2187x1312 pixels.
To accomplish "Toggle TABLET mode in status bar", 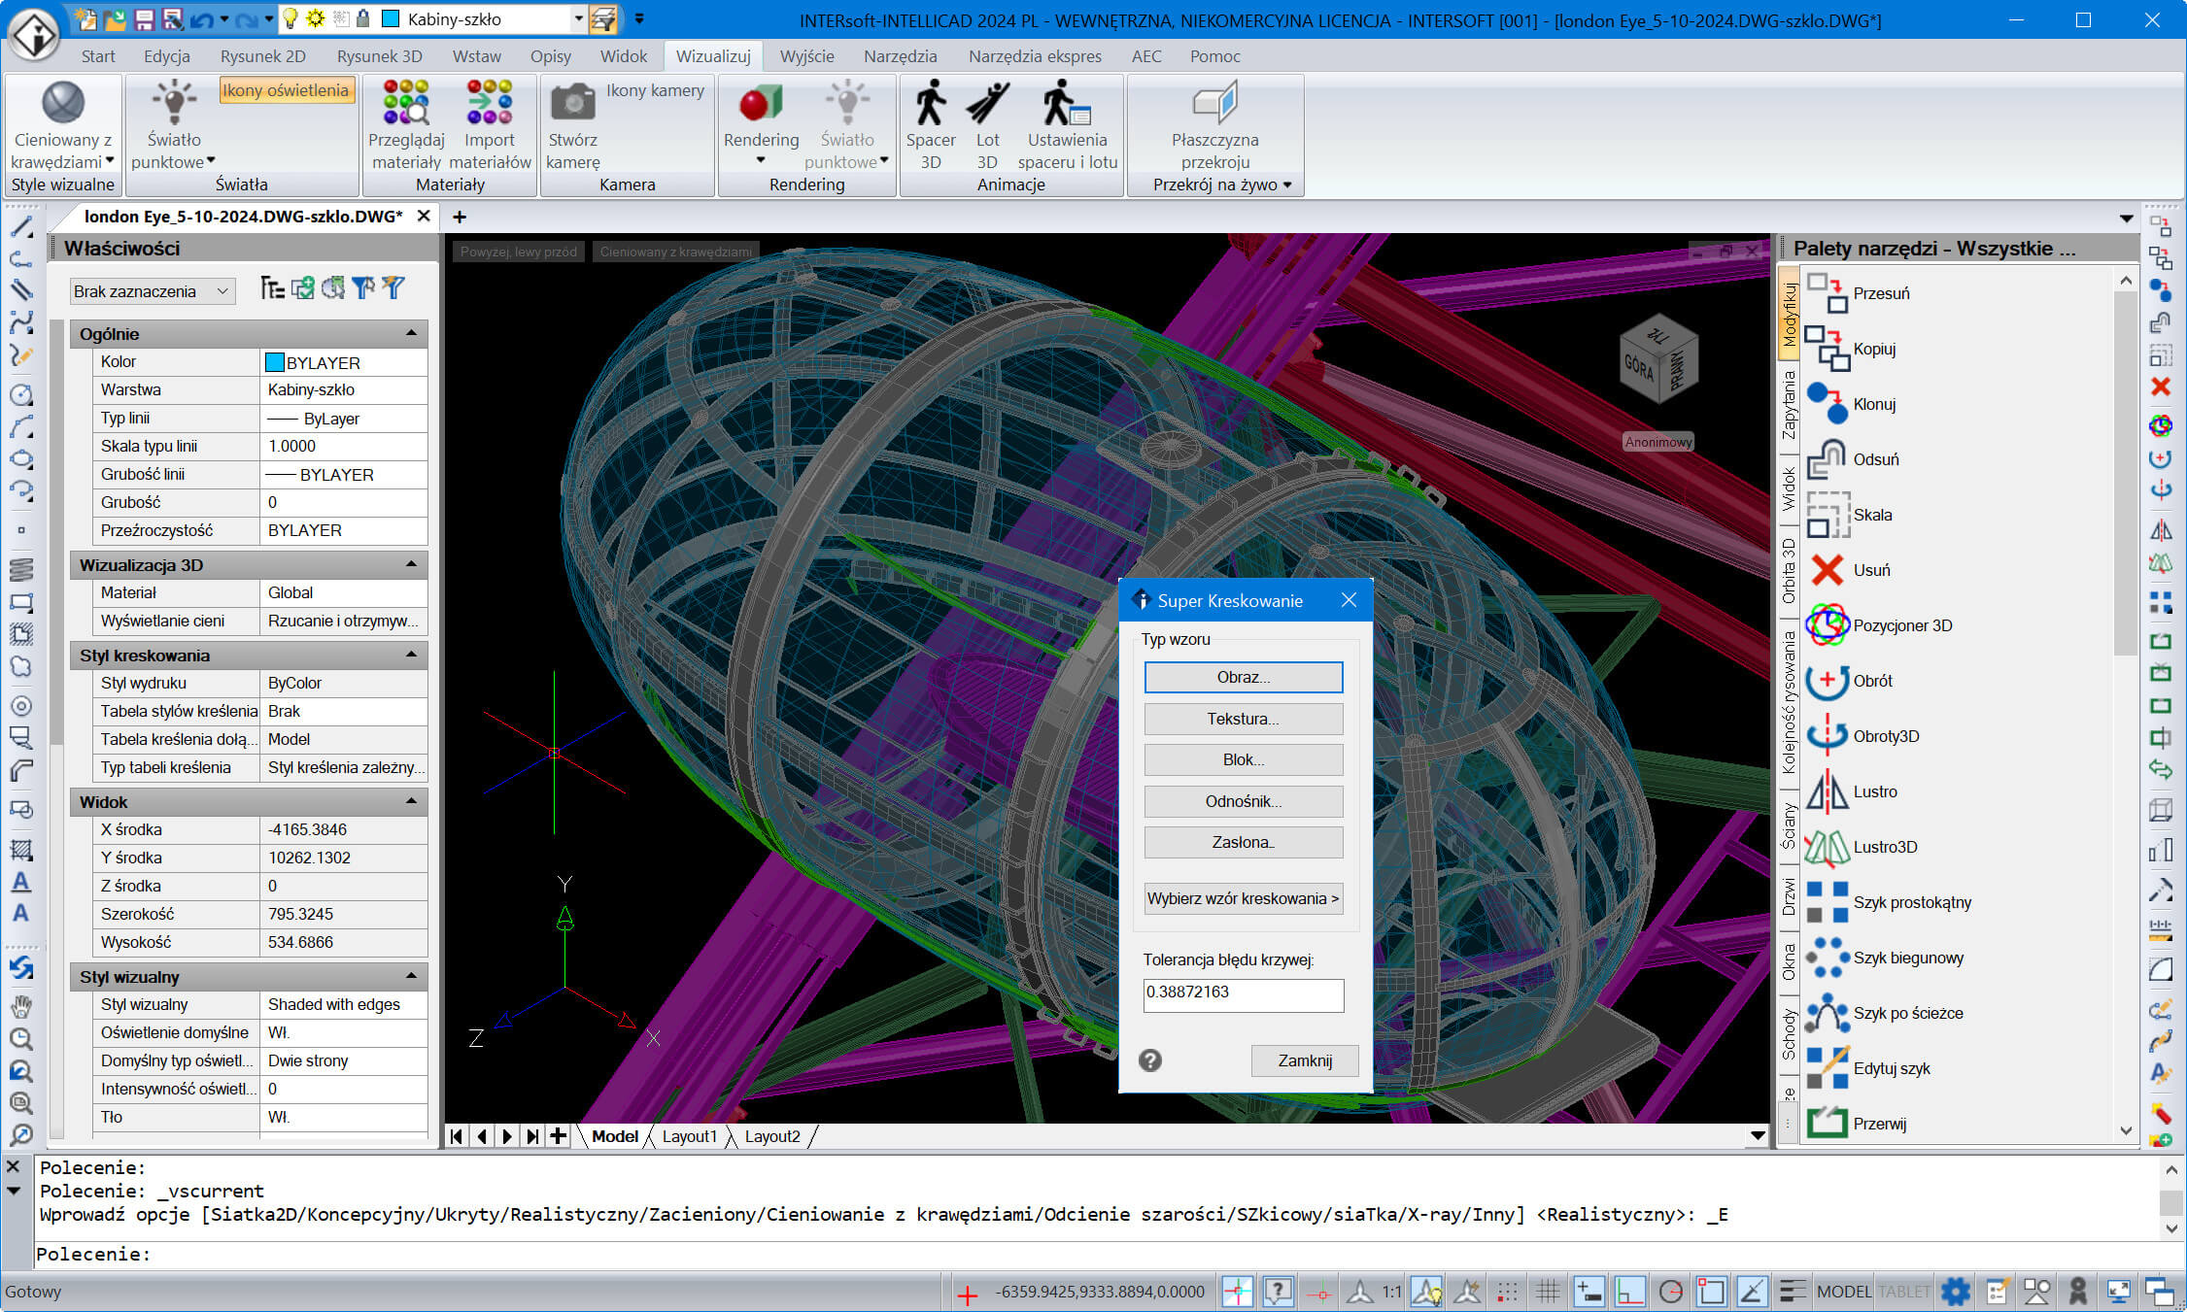I will point(1903,1292).
